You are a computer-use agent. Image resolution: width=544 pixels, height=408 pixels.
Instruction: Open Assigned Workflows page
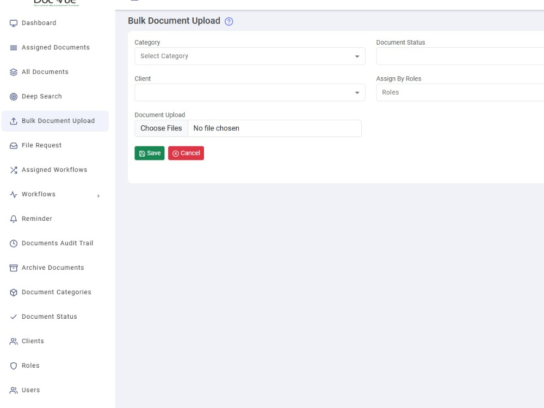point(54,170)
